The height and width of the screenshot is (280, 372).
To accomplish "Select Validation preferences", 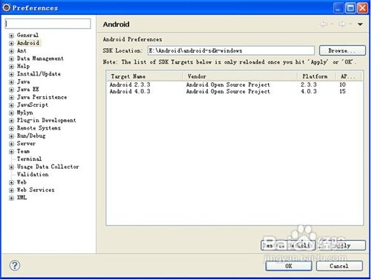I will (33, 174).
